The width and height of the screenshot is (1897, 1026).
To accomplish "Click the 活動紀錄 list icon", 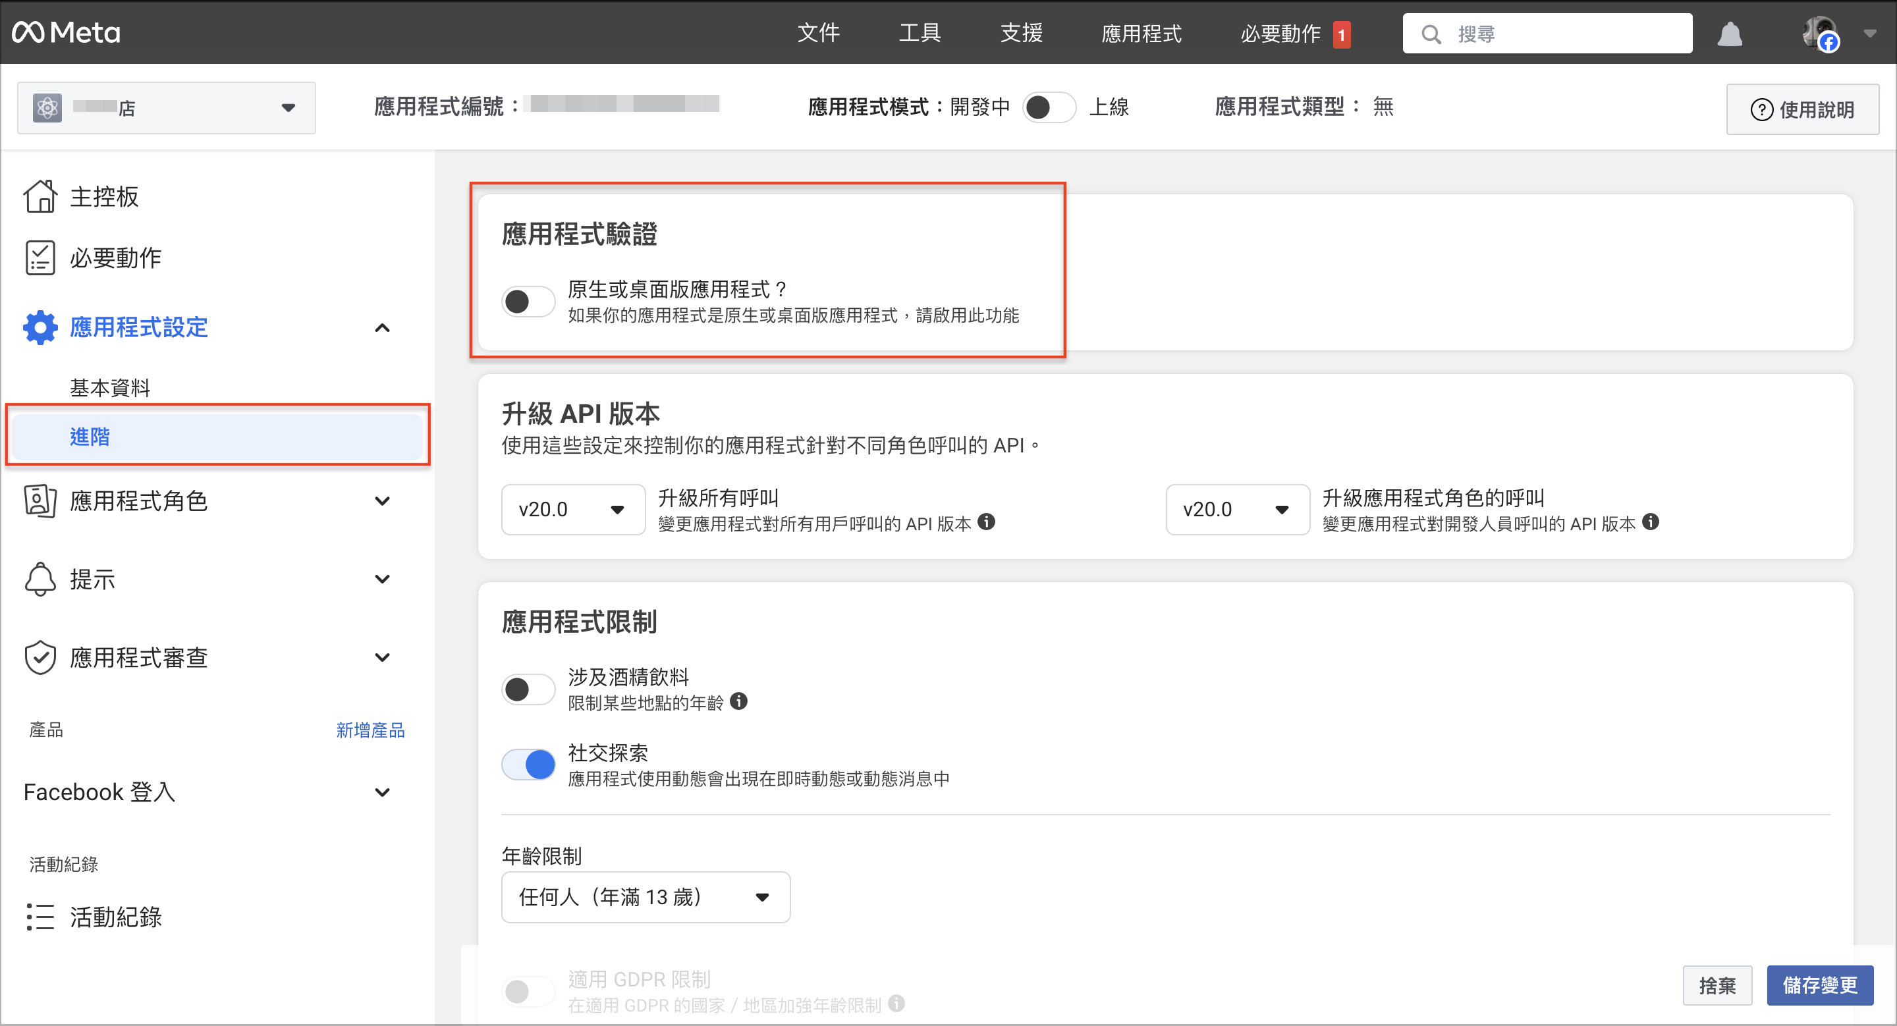I will (x=40, y=917).
